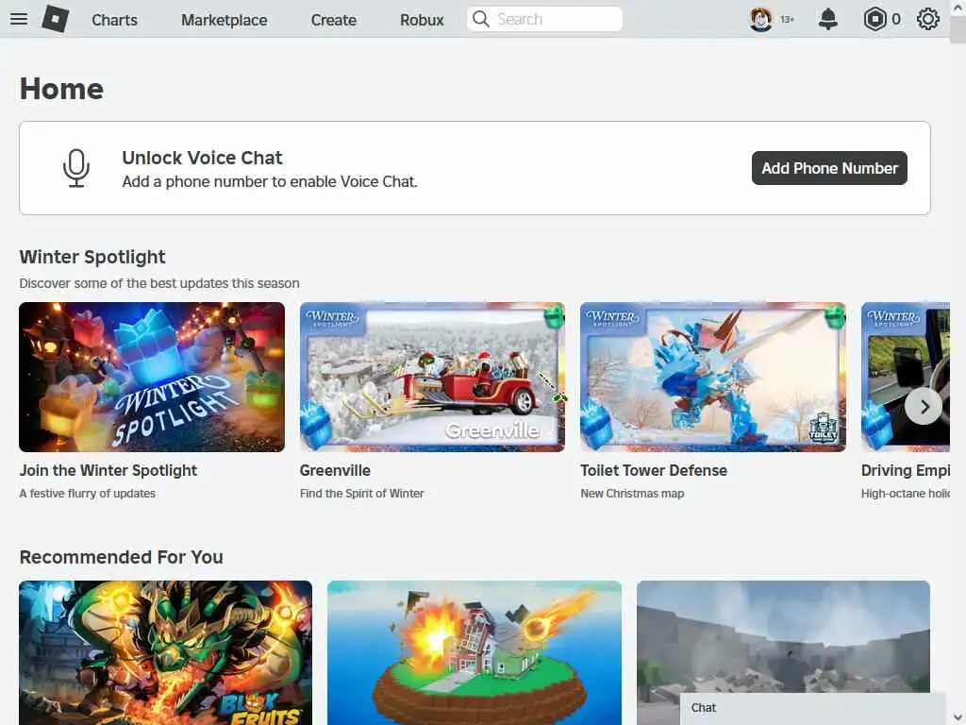Open Toilet Tower Defense thumbnail
The image size is (966, 725).
[x=713, y=377]
